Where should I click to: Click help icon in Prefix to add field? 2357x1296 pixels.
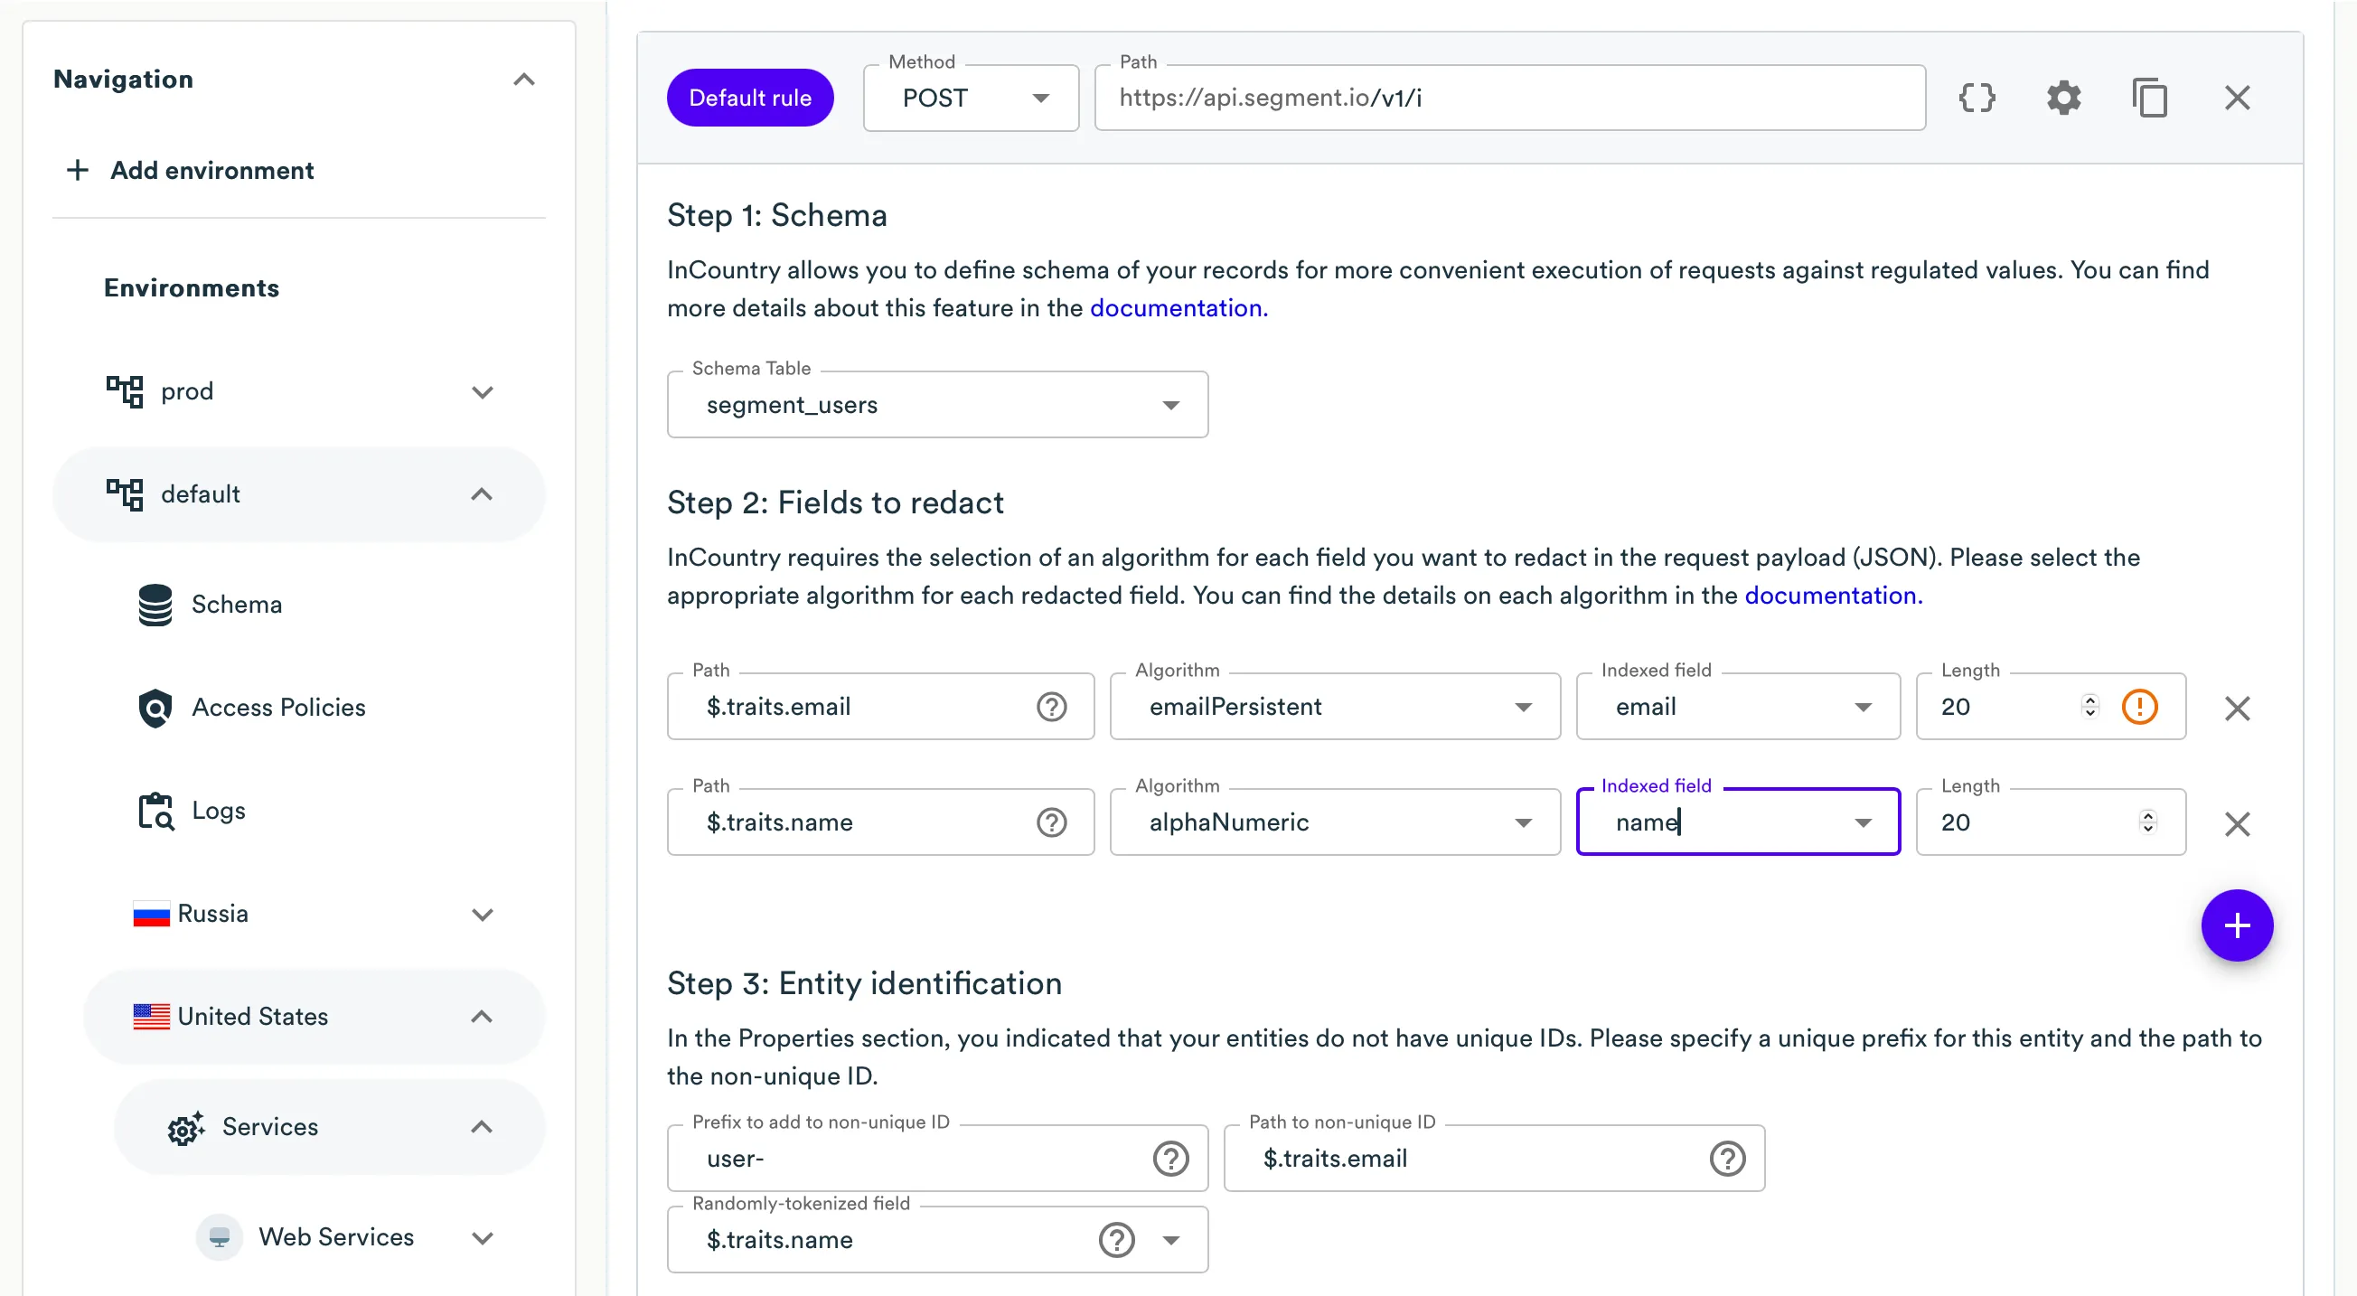click(x=1170, y=1159)
